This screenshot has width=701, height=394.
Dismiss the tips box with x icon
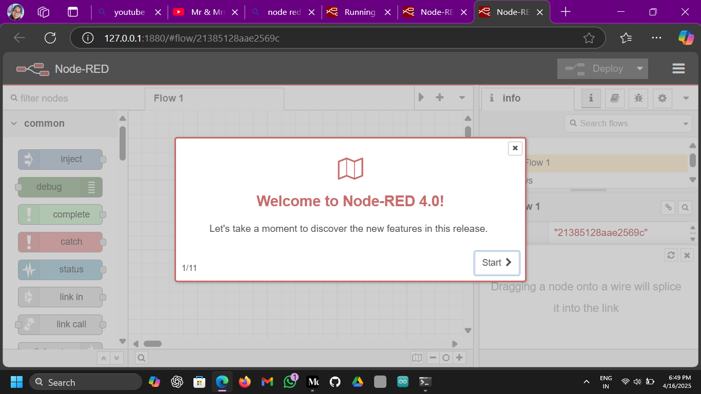(687, 255)
